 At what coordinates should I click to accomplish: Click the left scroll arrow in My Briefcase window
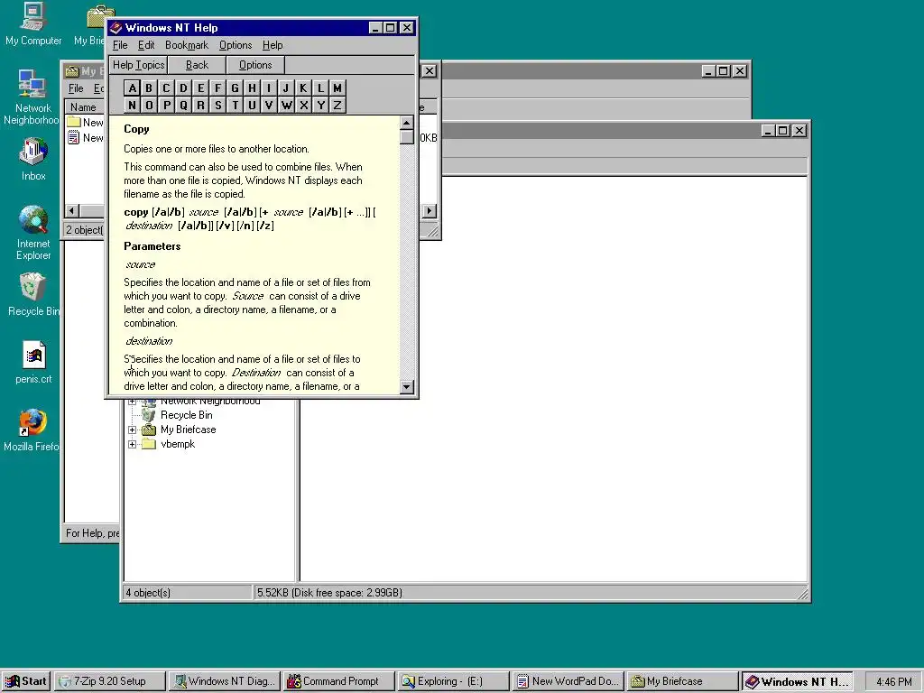tap(72, 210)
